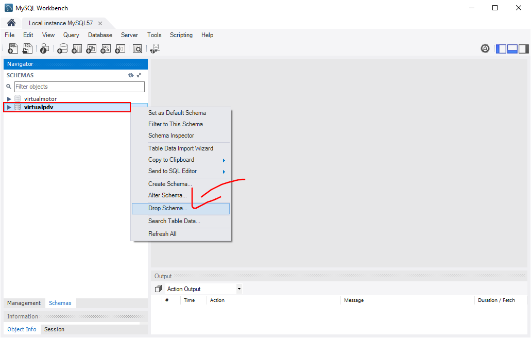Create a new SQL tab icon
Screen dimensions: 531x338
click(13, 48)
